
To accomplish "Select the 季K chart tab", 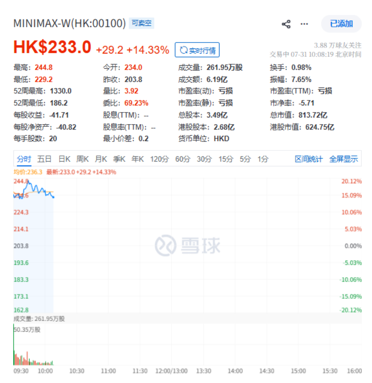I will click(119, 159).
